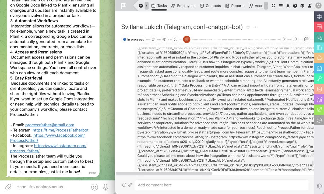Open the hamburger menu in top bar
This screenshot has width=324, height=194.
click(x=281, y=6)
